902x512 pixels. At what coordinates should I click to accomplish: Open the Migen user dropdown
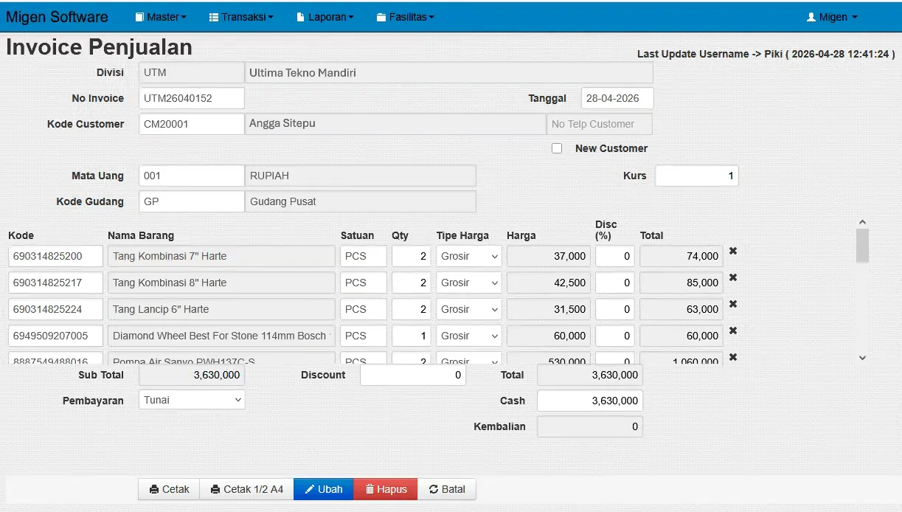[x=832, y=17]
